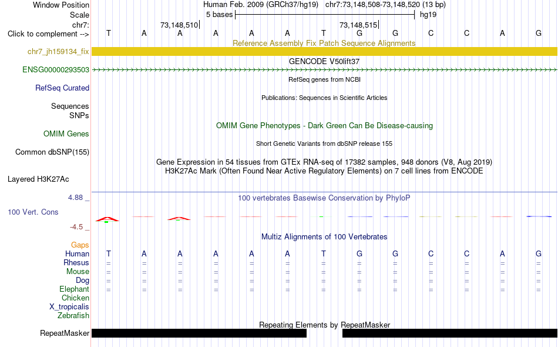Click the Layered H3K27Ac track label
This screenshot has width=558, height=347.
tap(38, 179)
